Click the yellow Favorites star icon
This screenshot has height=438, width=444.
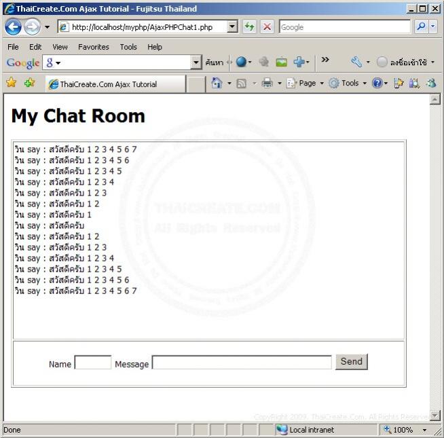pyautogui.click(x=12, y=82)
